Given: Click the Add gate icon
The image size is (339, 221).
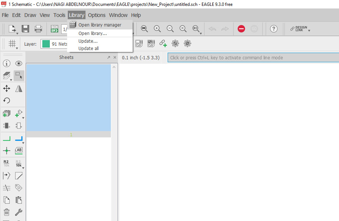Looking at the screenshot, I should (x=19, y=113).
